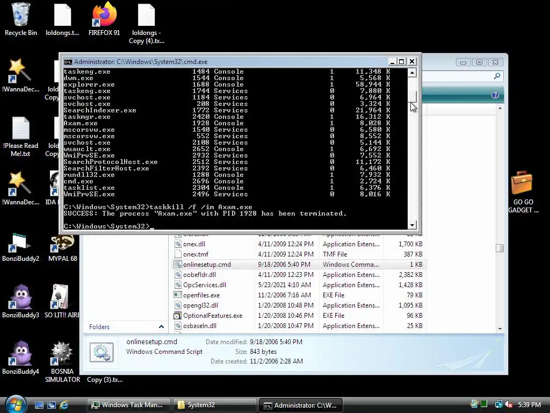Image resolution: width=550 pixels, height=413 pixels.
Task: Click the 'Size: 843 bytes' details entry
Action: [256, 352]
